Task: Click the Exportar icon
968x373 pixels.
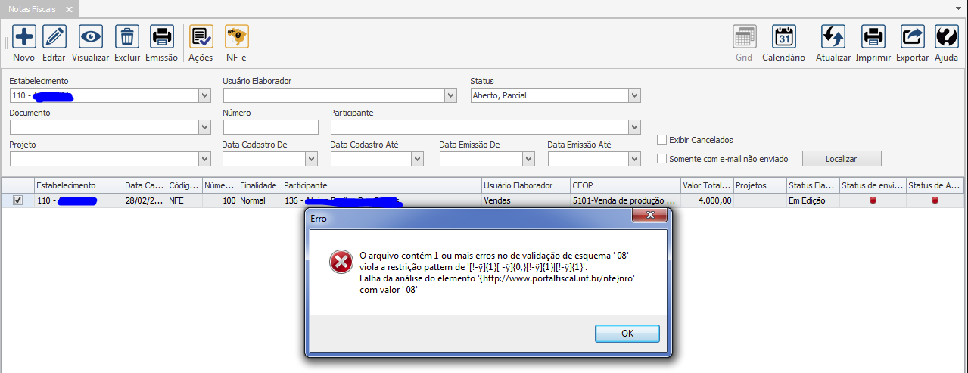Action: point(912,36)
